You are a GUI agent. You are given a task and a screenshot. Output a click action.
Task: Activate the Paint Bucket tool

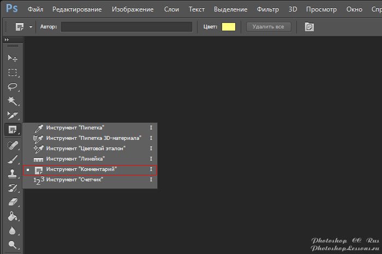[x=12, y=217]
